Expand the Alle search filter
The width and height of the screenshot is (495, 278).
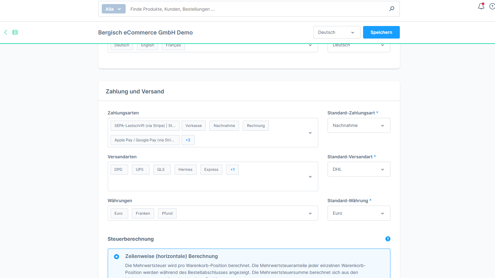point(113,9)
